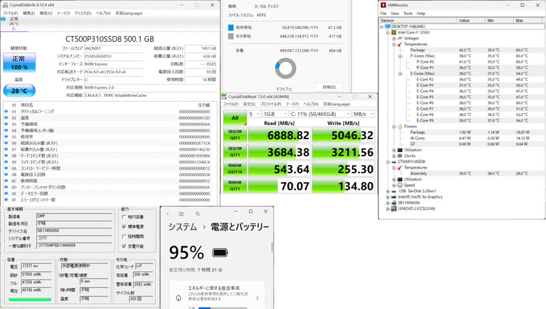The height and width of the screenshot is (309, 546).
Task: Click the back arrow in Settings window
Action: (x=169, y=214)
